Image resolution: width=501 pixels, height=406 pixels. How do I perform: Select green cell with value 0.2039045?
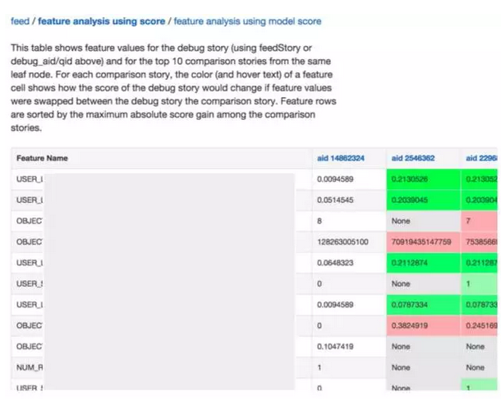point(423,200)
